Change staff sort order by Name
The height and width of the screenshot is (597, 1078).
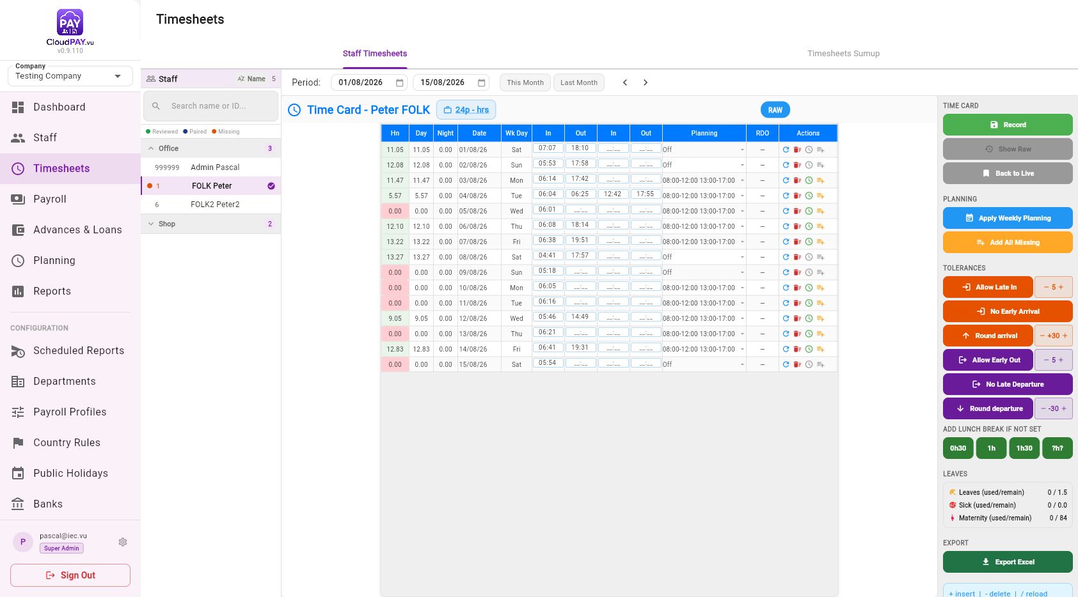pos(251,79)
